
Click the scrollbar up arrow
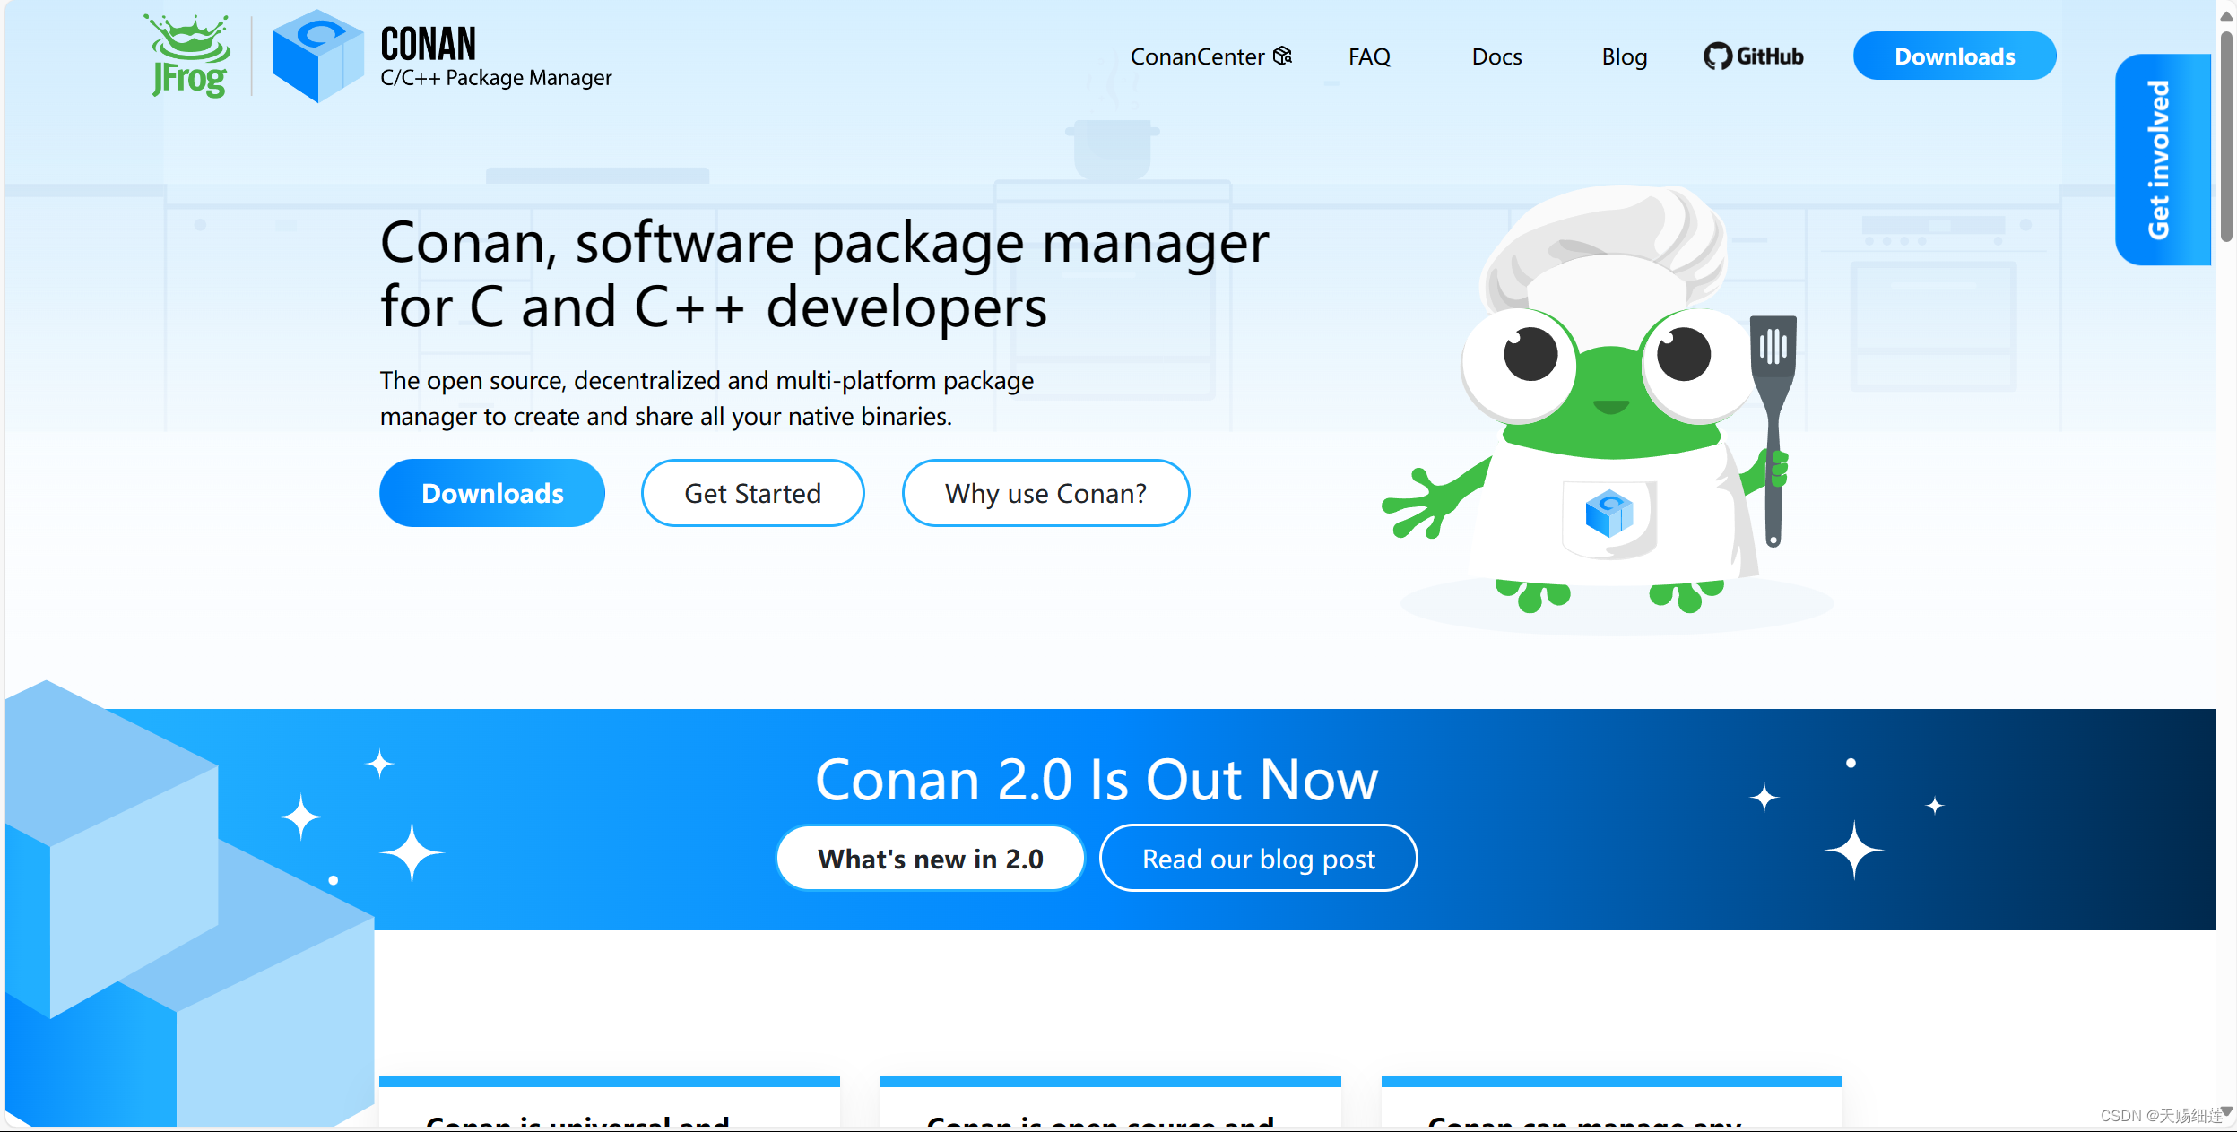pos(2226,16)
